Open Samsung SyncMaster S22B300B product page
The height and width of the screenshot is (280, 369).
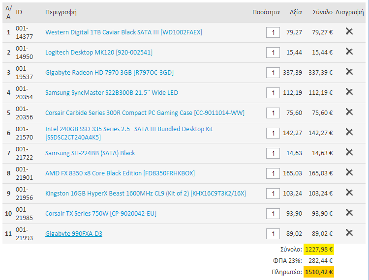(x=112, y=93)
